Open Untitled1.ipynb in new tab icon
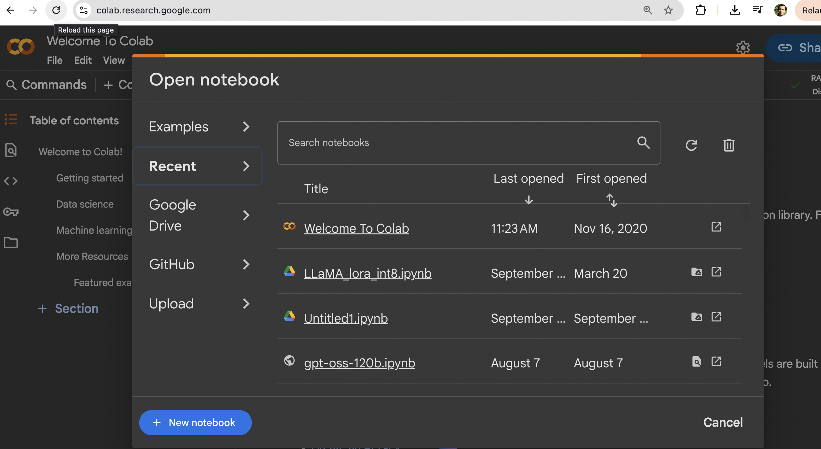Viewport: 821px width, 449px height. click(716, 317)
